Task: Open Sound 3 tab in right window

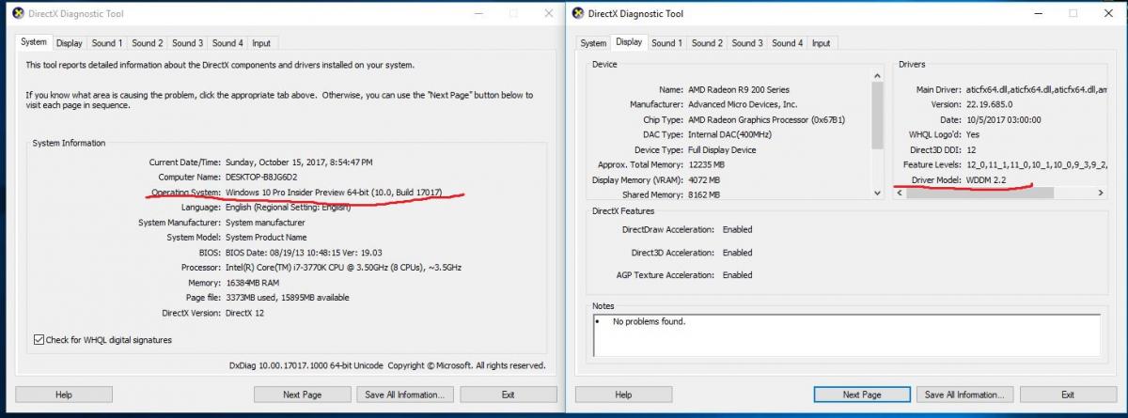Action: coord(747,43)
